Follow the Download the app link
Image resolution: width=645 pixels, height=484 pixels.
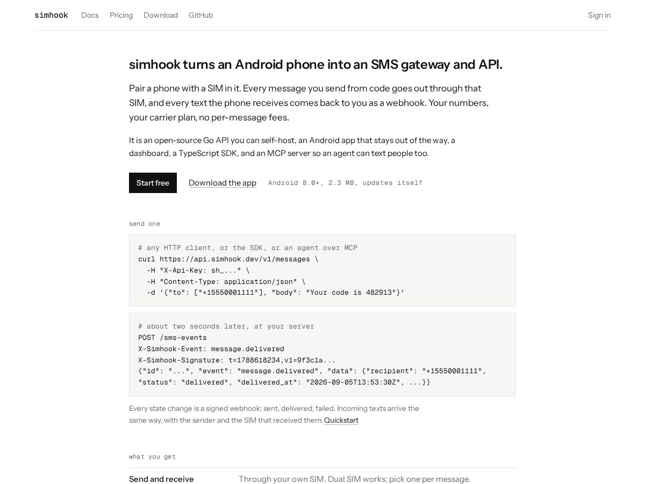coord(222,183)
